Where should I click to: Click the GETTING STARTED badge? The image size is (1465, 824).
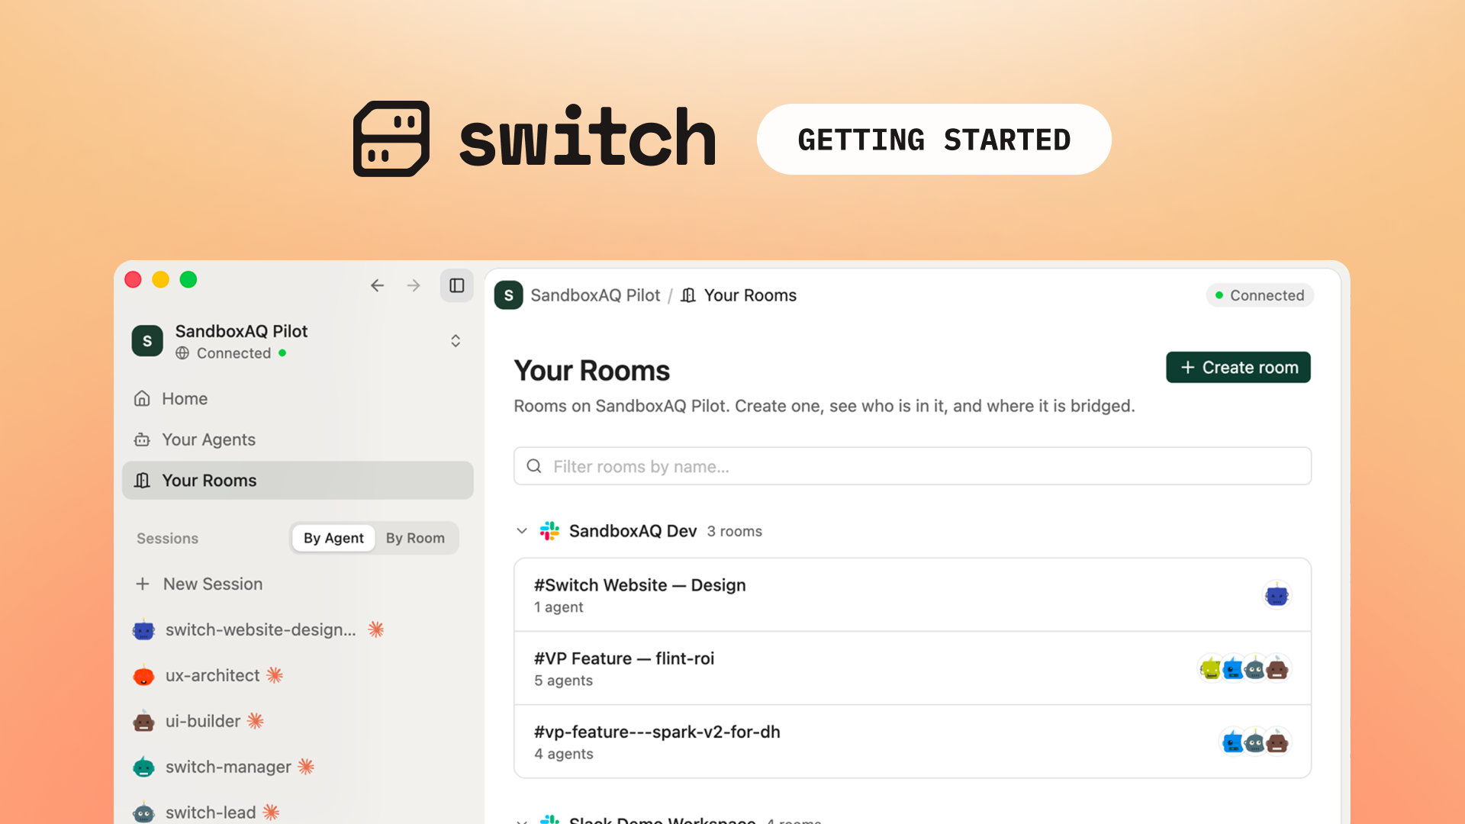click(934, 140)
